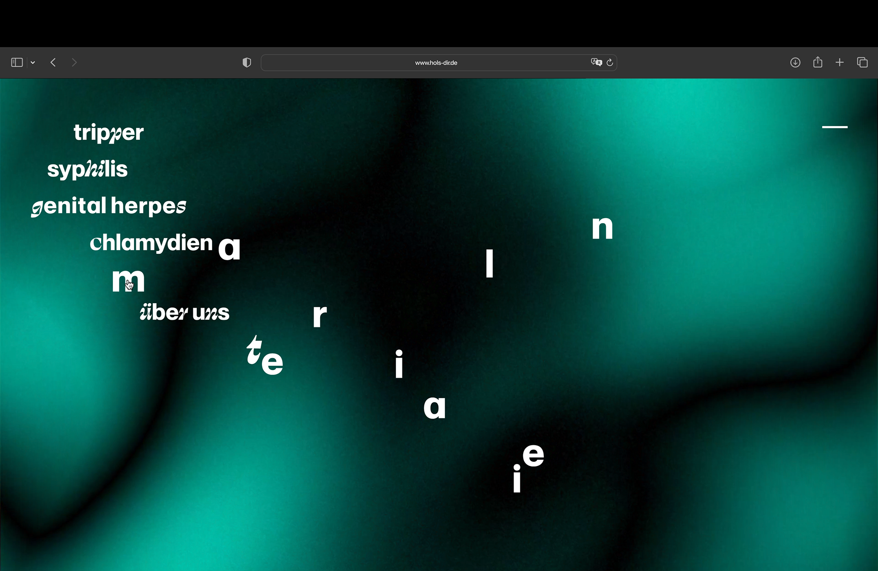Open the privacy report shield icon

click(246, 63)
